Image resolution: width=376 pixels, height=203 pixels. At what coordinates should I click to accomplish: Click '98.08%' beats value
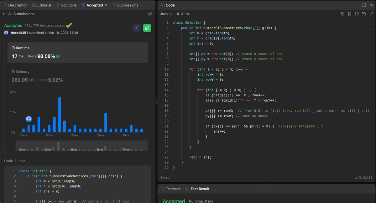pyautogui.click(x=46, y=56)
